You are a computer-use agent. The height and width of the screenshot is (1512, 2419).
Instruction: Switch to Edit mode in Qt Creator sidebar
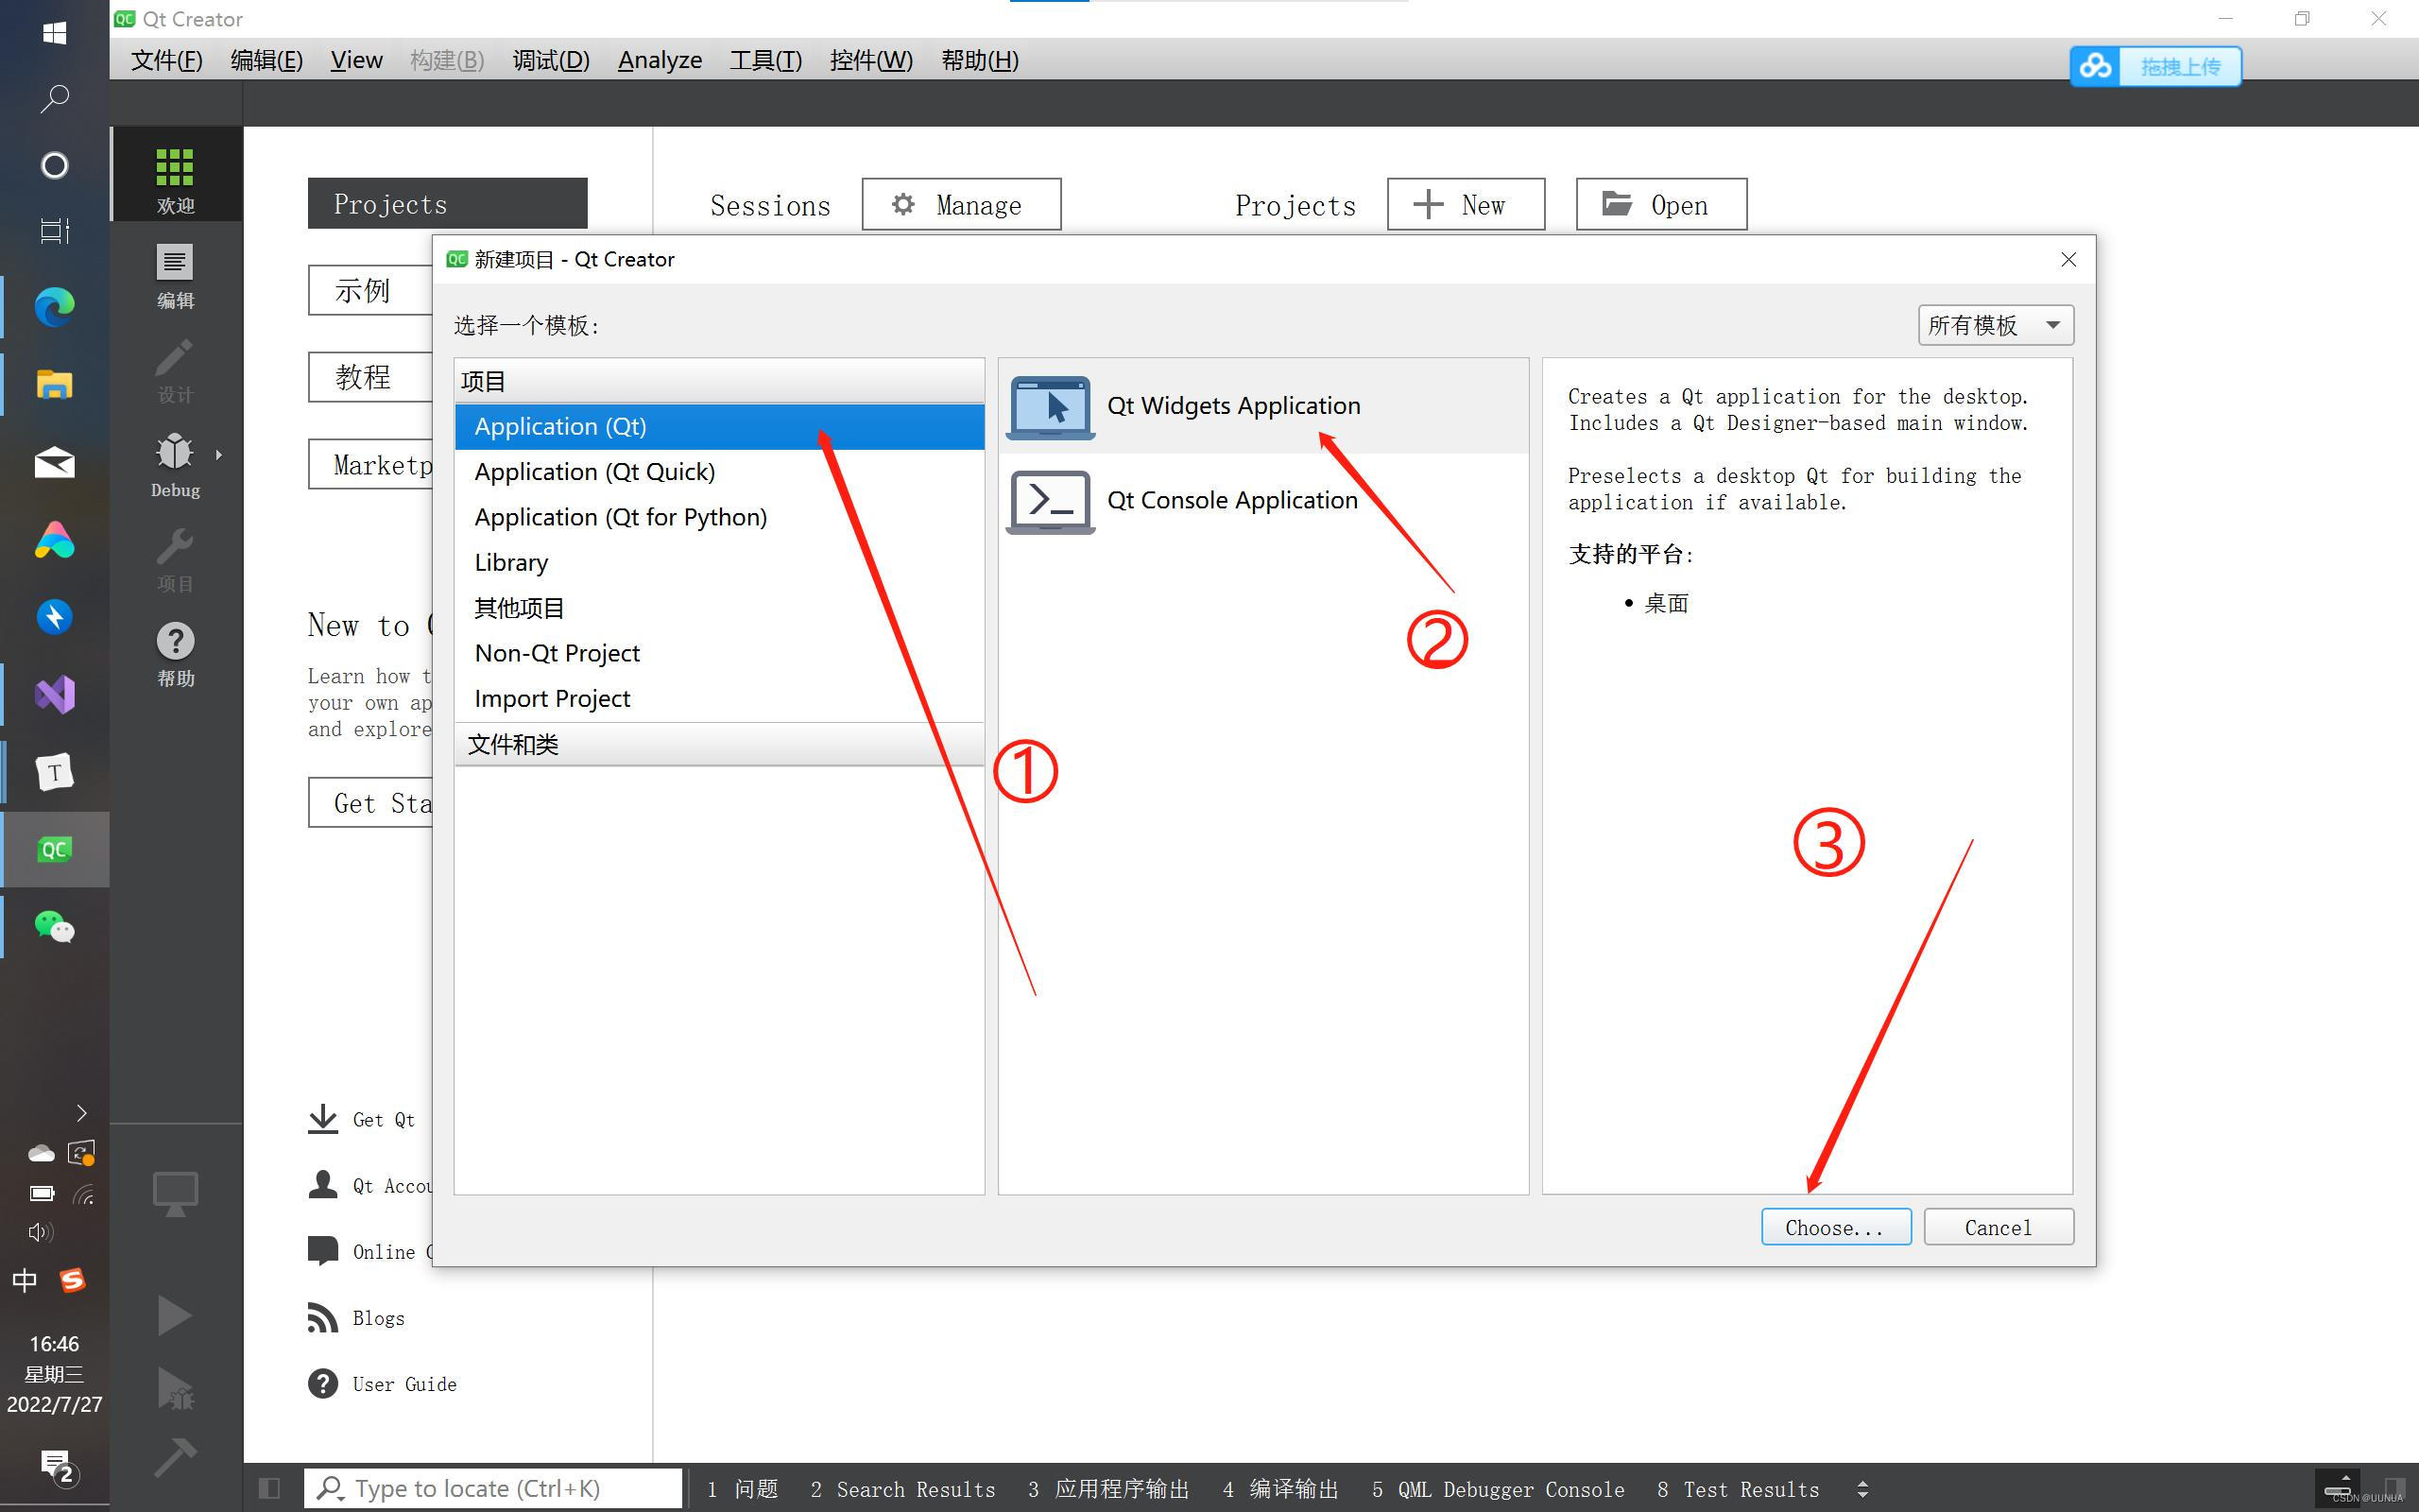click(175, 275)
